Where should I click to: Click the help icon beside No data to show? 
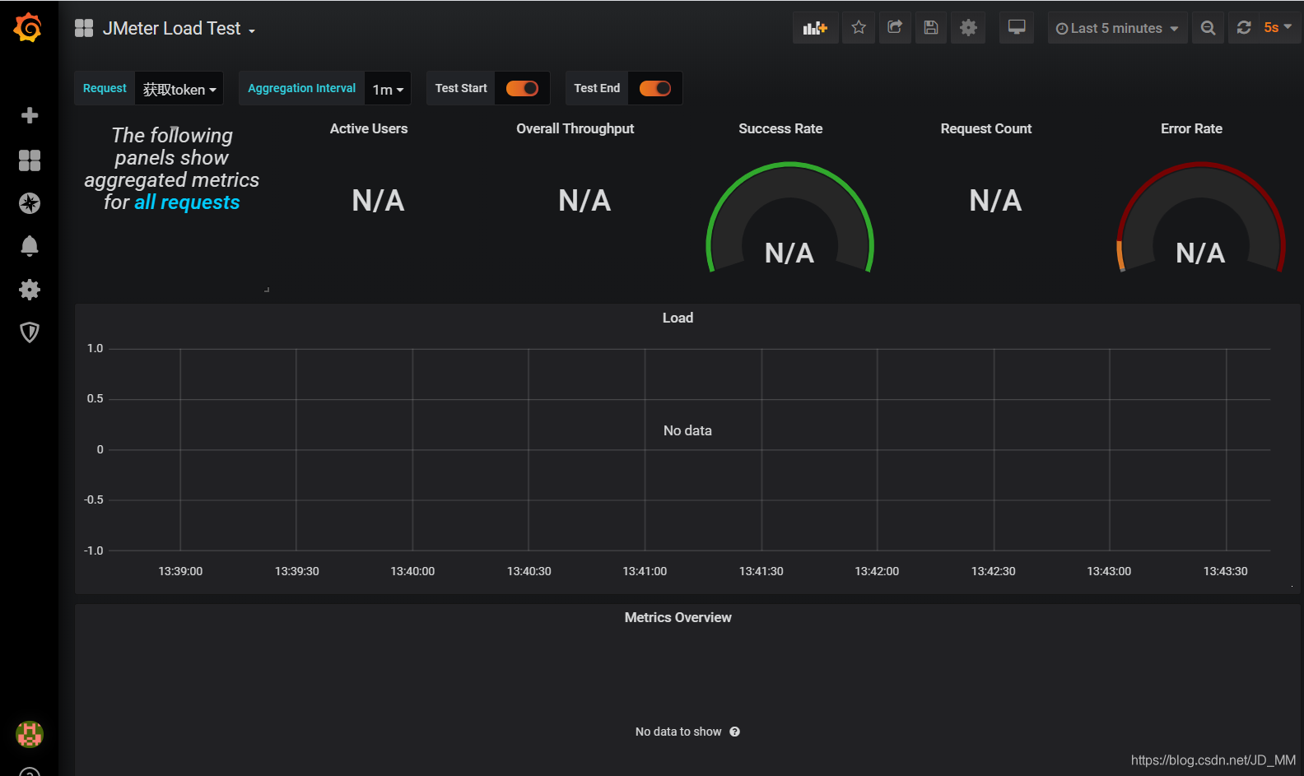coord(734,732)
